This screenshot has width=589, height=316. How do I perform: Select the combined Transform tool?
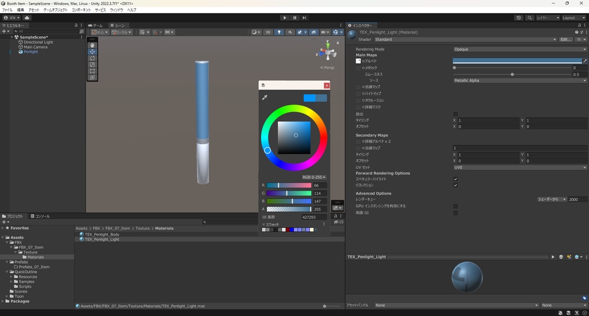[92, 78]
